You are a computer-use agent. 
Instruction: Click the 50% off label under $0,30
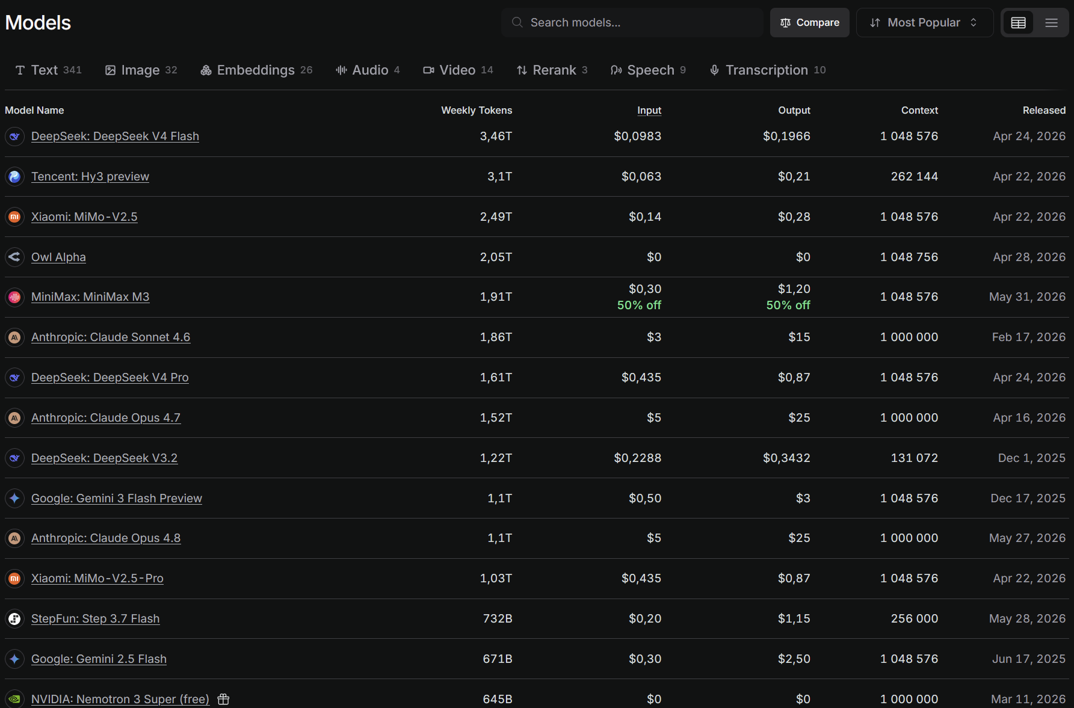click(x=639, y=306)
